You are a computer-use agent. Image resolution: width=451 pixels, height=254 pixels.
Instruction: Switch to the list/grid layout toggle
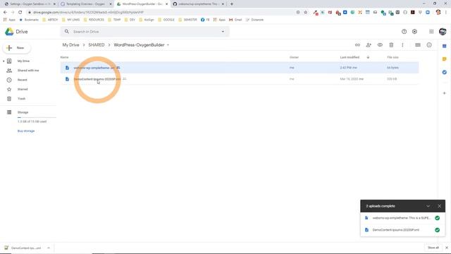click(x=418, y=45)
